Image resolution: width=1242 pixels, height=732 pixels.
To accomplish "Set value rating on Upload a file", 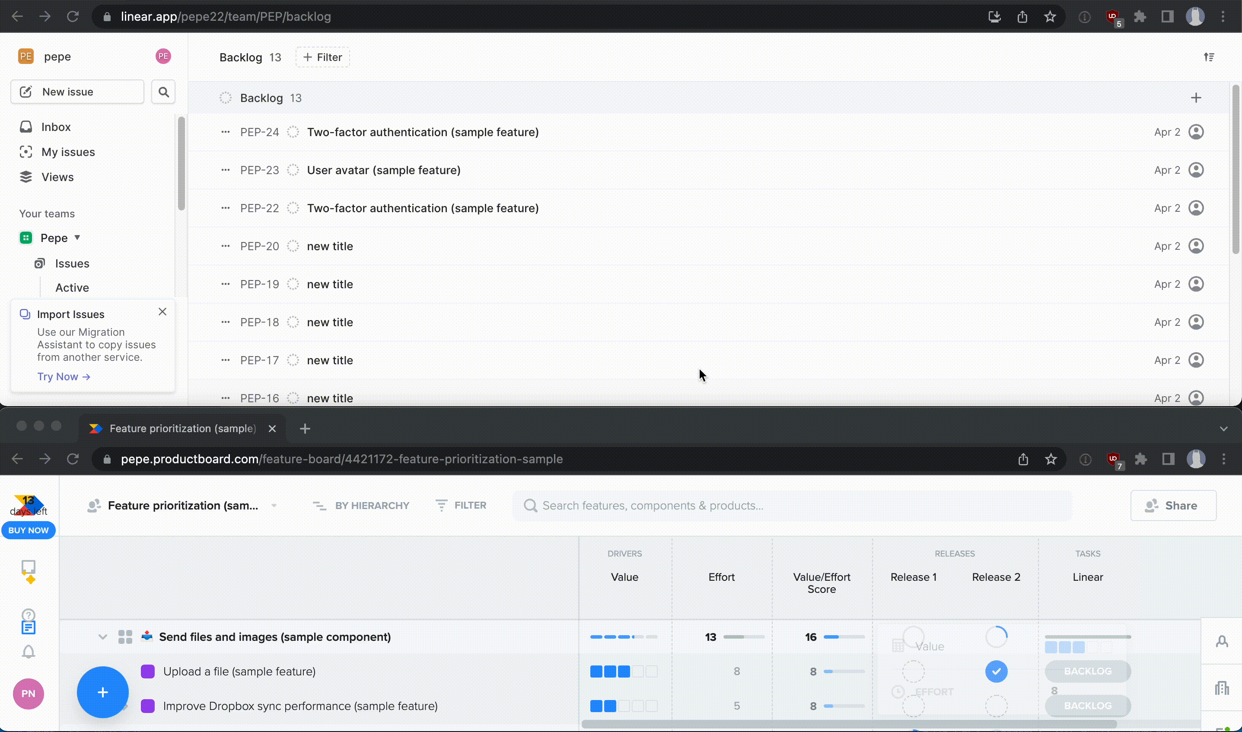I will 624,672.
